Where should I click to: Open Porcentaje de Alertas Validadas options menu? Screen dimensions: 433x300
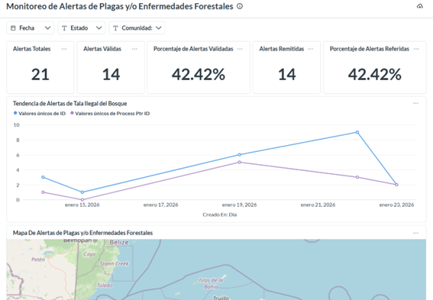point(240,49)
